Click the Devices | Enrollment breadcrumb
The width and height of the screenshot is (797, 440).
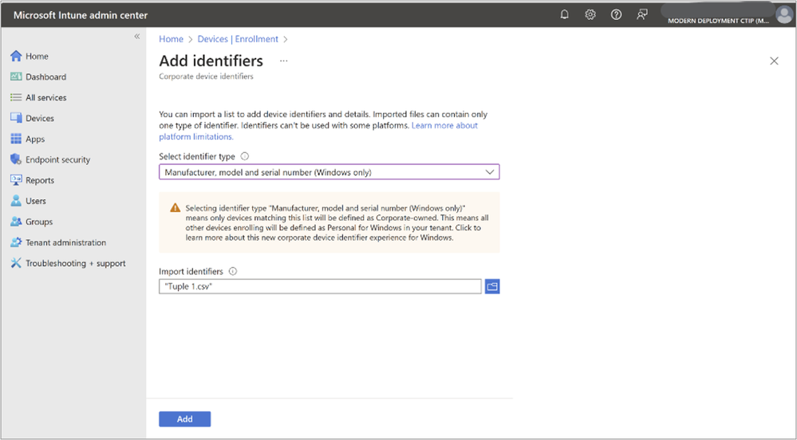[x=238, y=39]
